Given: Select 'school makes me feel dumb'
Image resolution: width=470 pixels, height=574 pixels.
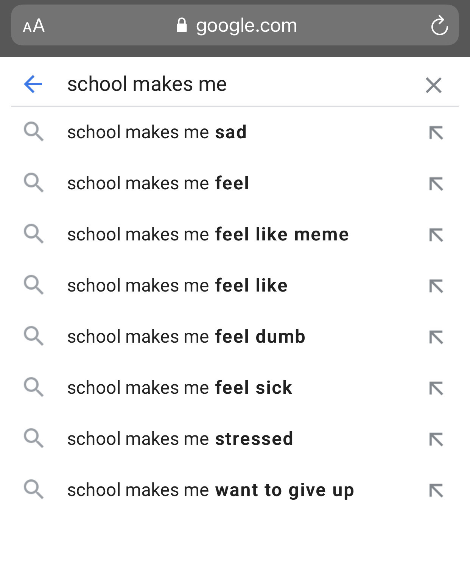Looking at the screenshot, I should point(235,337).
